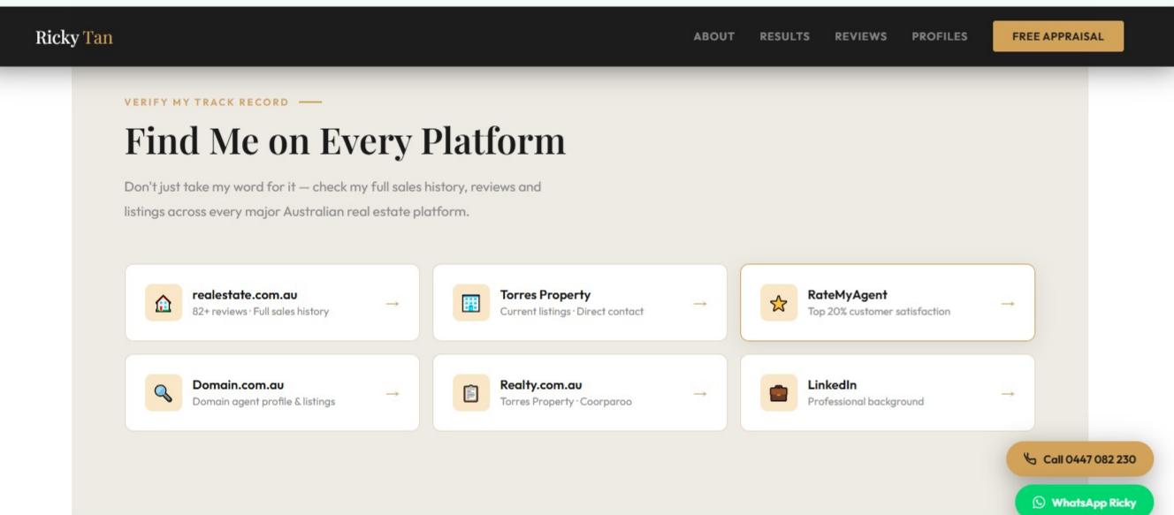Click '82+ reviews · Full sales history' text
This screenshot has height=515, width=1174.
click(x=261, y=312)
